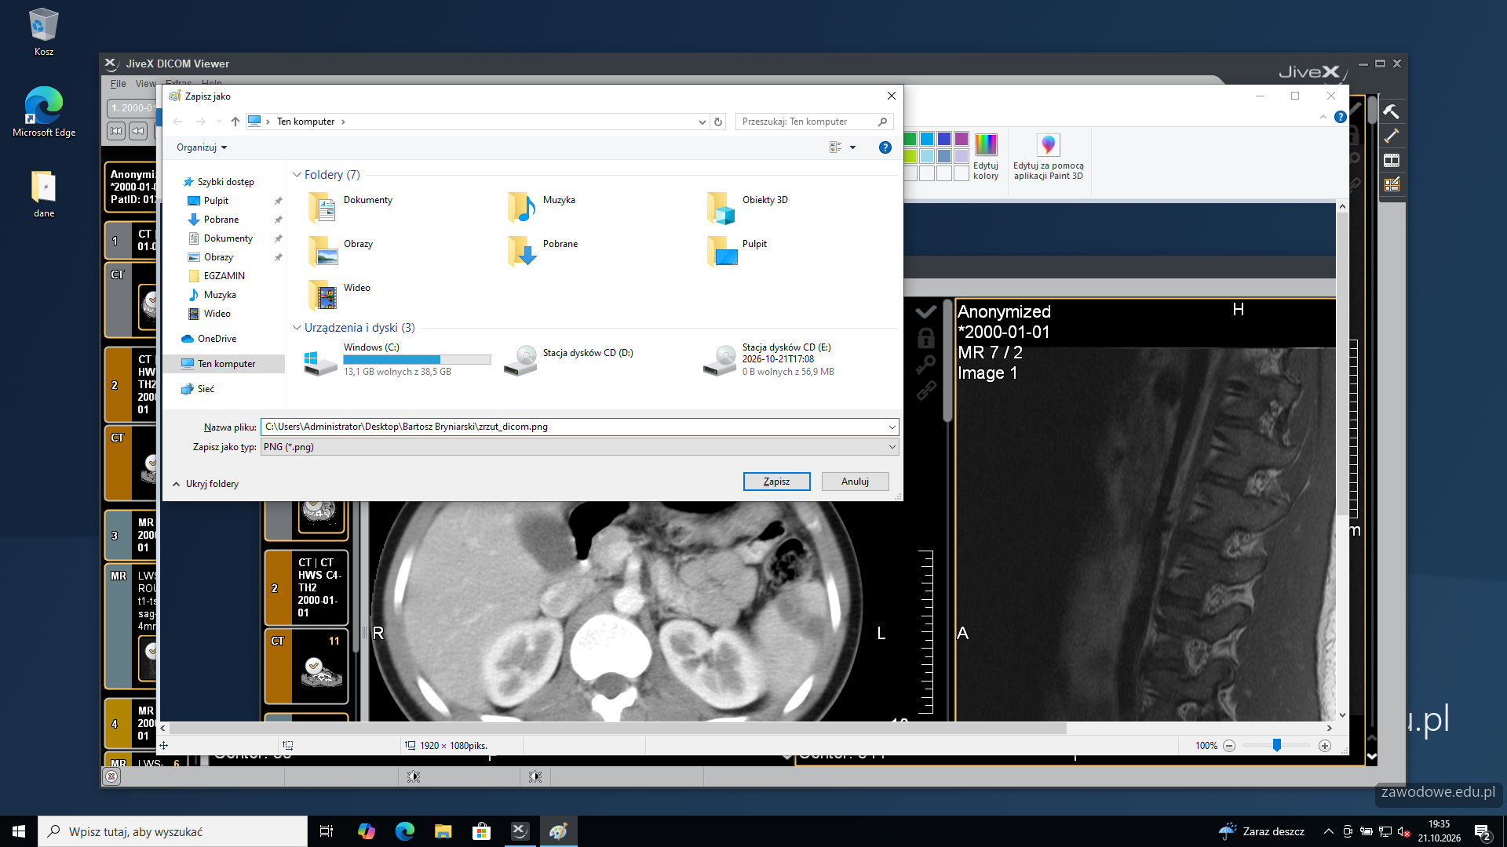Select the hammer tool in JiveX sidebar
Screen dimensions: 1507x847
[1391, 111]
